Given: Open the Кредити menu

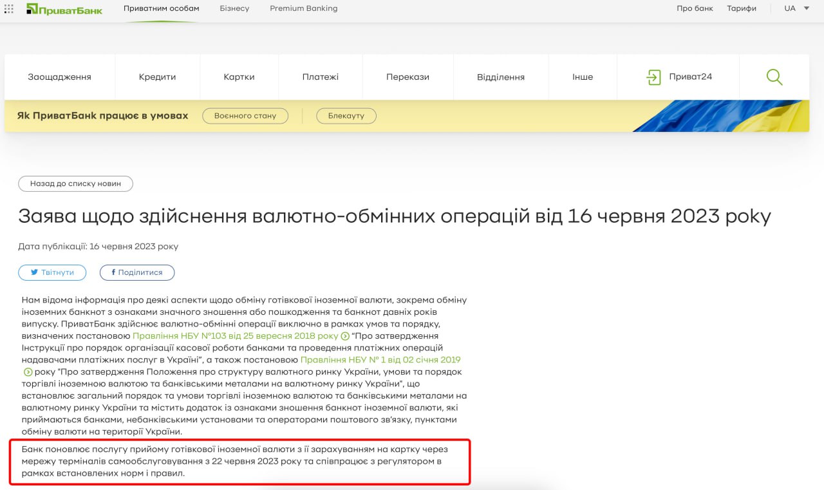Looking at the screenshot, I should click(157, 77).
